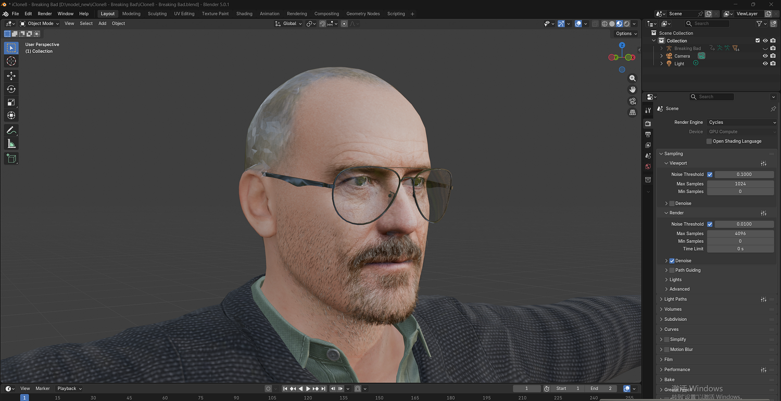Click the Viewport sampling presets icon

[763, 163]
